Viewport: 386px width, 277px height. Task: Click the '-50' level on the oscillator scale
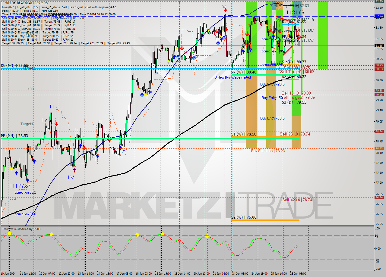[377, 259]
